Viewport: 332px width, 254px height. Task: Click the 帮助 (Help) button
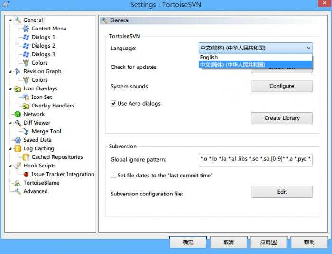309,242
